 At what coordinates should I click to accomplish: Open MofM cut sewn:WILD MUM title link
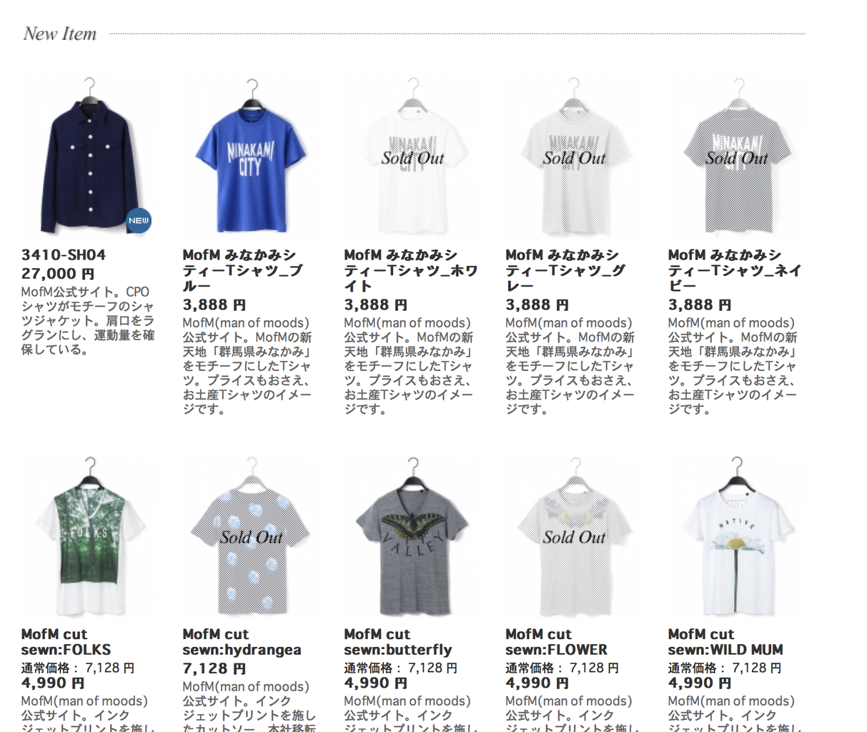coord(725,642)
